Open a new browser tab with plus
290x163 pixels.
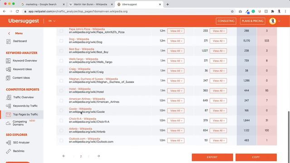168,4
